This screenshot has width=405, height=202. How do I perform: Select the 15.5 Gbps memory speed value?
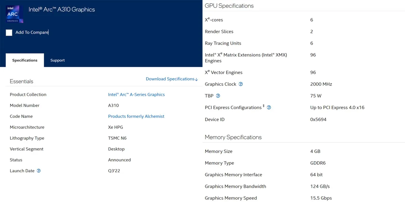click(x=321, y=198)
